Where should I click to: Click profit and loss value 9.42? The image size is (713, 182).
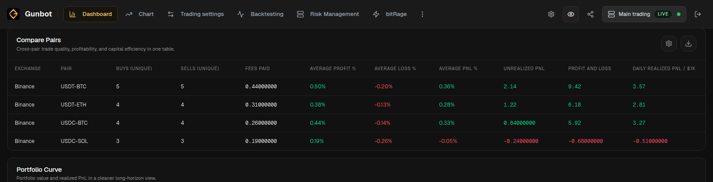pos(574,87)
